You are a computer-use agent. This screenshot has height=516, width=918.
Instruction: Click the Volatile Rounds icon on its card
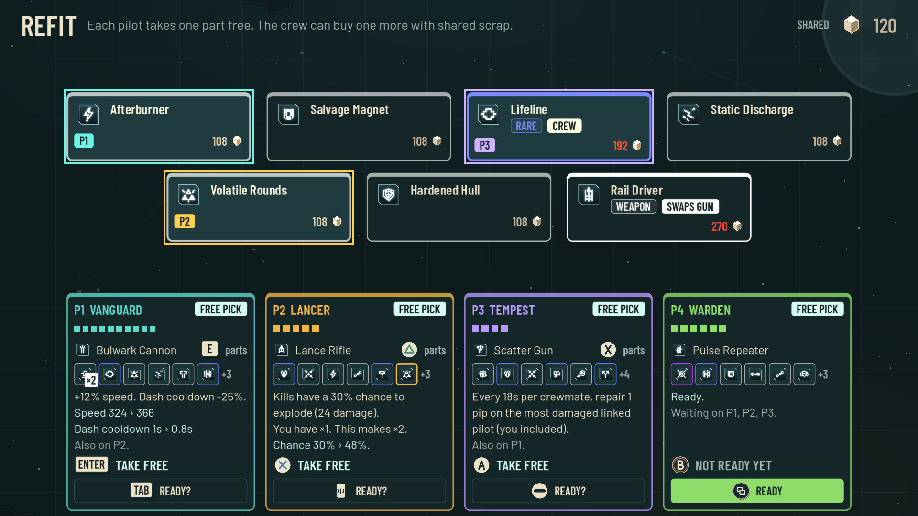click(x=188, y=195)
